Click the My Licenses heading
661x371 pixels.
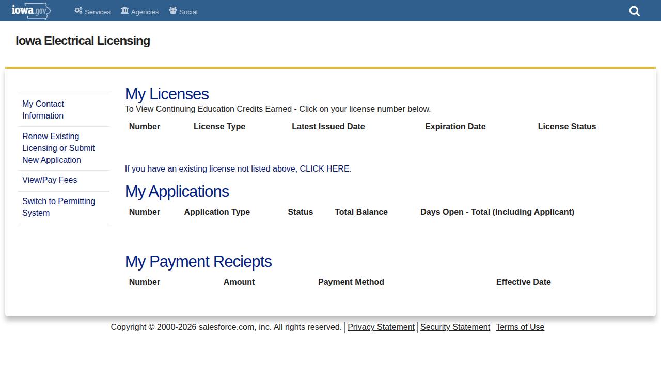click(167, 94)
